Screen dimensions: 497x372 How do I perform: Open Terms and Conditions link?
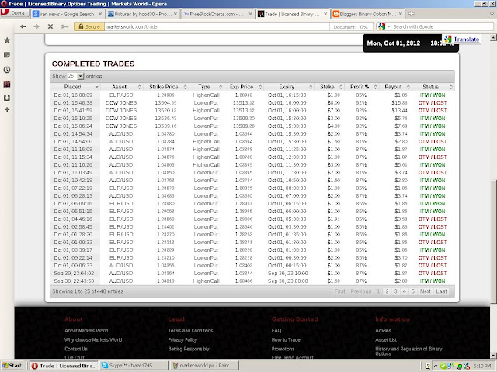pyautogui.click(x=190, y=331)
